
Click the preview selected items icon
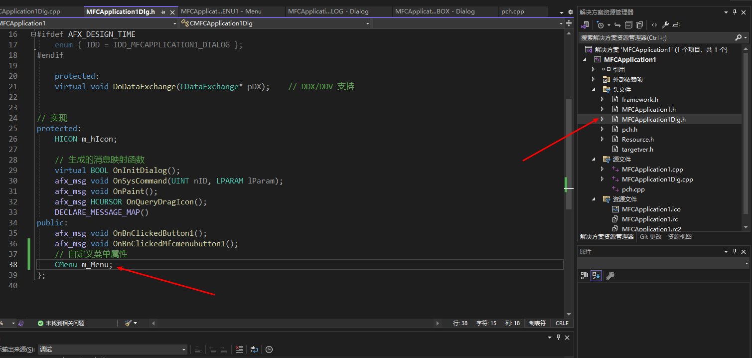coord(676,24)
